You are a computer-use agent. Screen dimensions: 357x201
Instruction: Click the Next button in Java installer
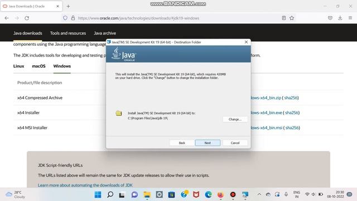(x=208, y=143)
